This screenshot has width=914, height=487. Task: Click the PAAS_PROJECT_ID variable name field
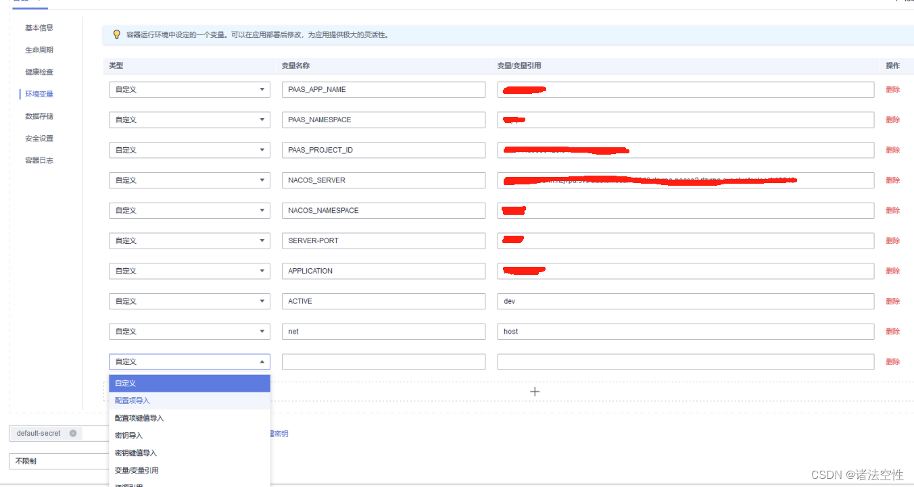tap(383, 150)
